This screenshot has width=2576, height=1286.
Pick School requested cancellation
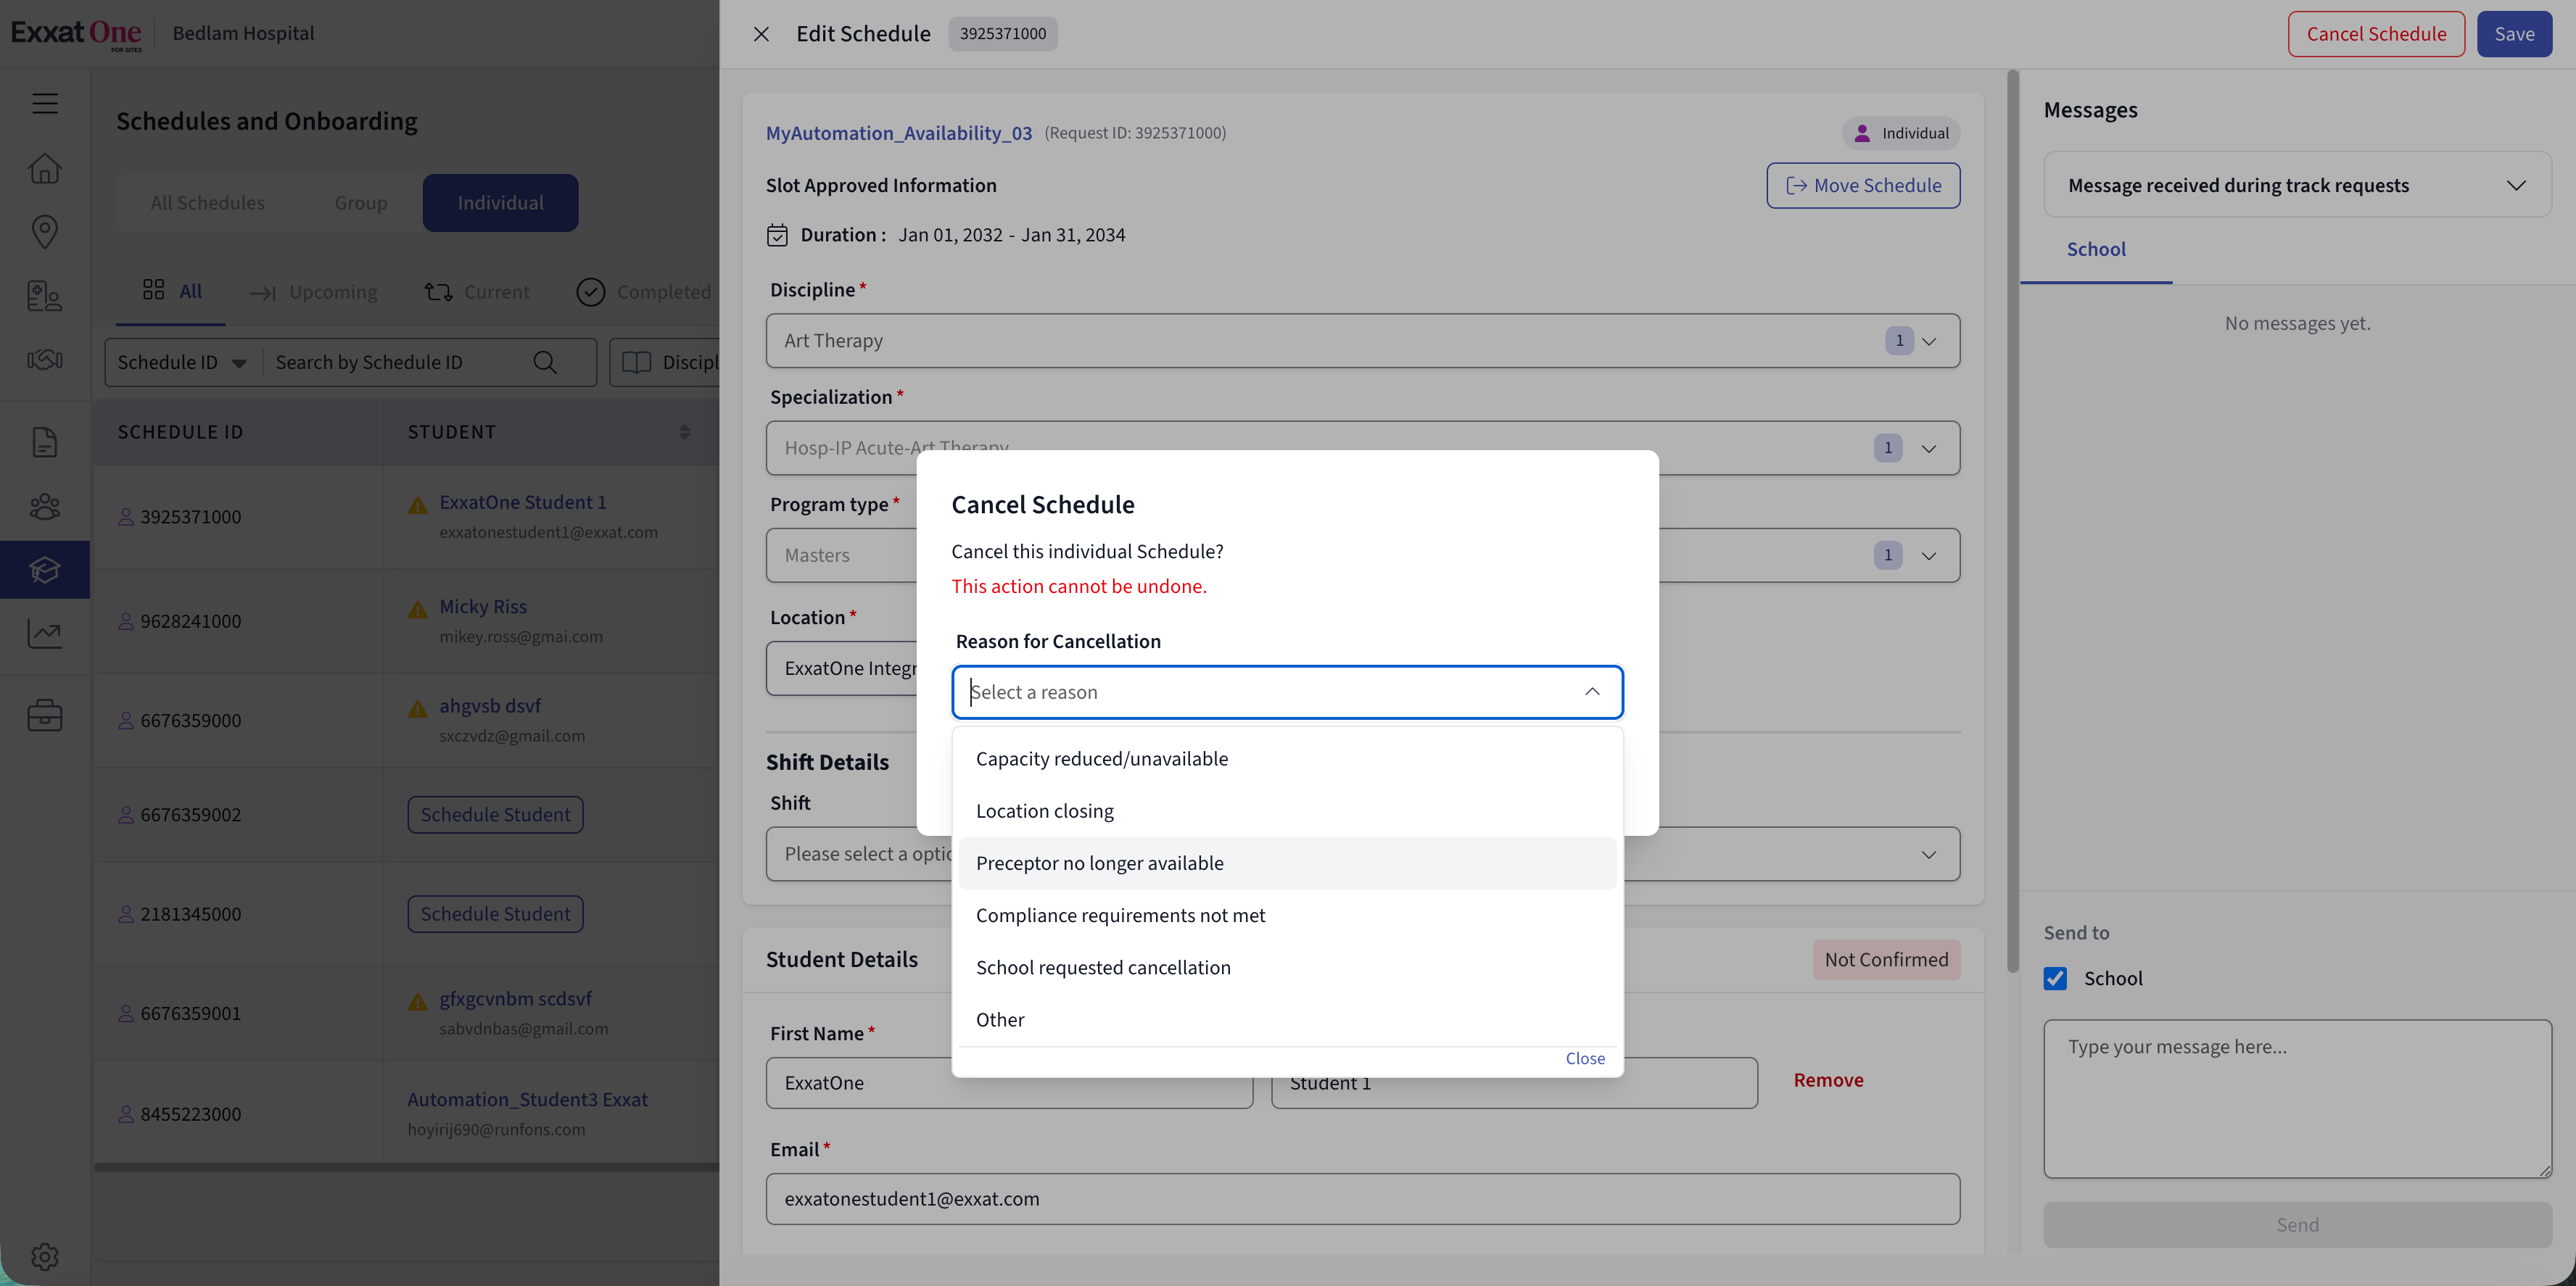click(1287, 967)
